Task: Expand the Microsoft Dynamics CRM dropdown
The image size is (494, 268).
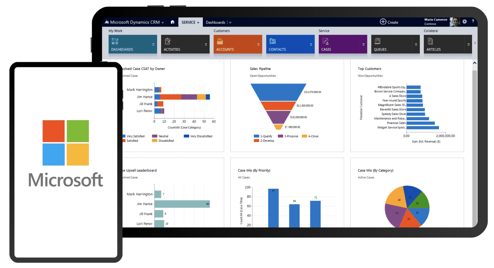Action: point(163,23)
